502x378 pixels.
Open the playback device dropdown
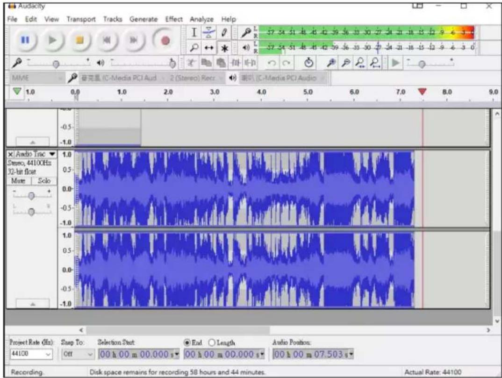[x=283, y=78]
